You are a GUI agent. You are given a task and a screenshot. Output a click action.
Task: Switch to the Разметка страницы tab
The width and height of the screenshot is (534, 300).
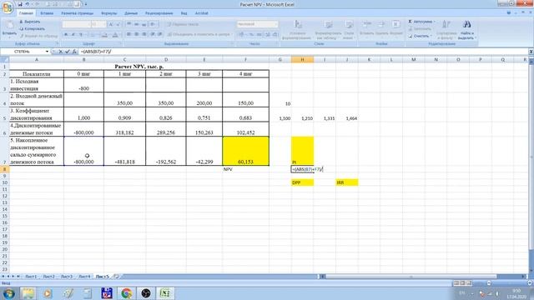pyautogui.click(x=78, y=13)
